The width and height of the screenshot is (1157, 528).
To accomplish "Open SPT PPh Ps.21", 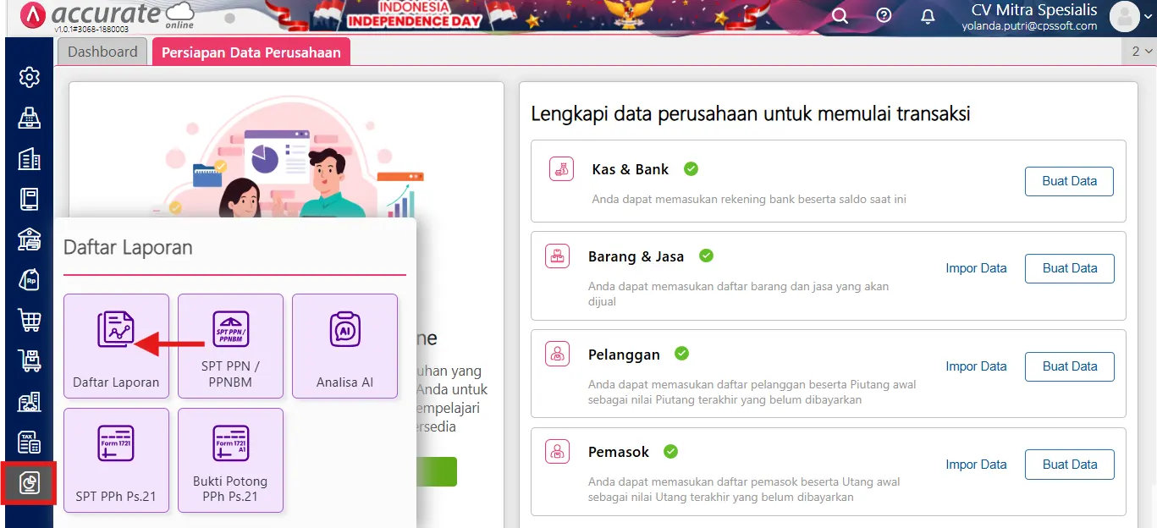I will 116,460.
